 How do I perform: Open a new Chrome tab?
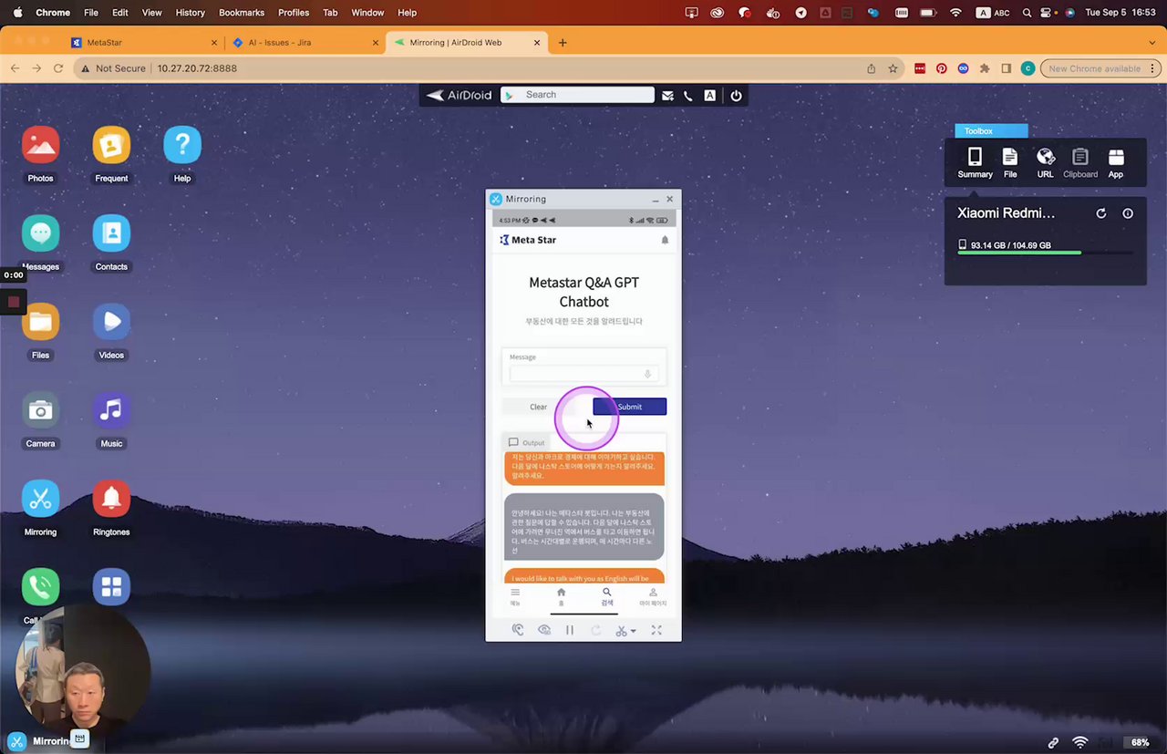click(x=563, y=43)
